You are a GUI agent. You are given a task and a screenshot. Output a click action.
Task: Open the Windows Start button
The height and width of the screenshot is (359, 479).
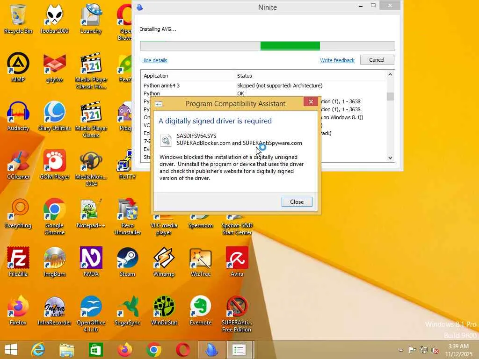point(11,350)
